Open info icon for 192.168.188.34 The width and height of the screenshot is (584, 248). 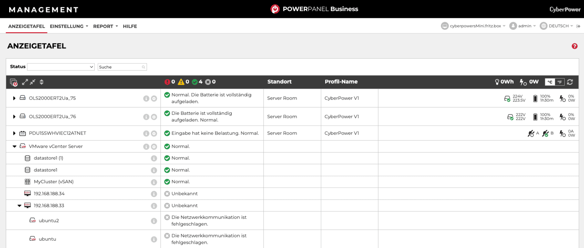point(154,194)
